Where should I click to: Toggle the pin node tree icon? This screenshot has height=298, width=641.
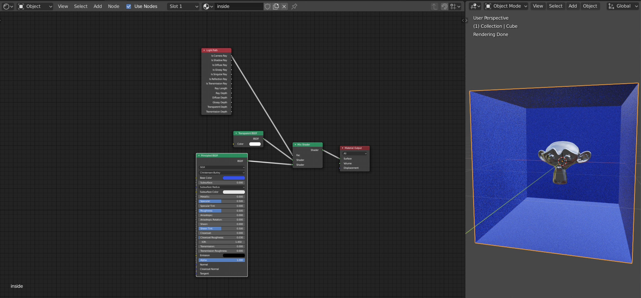(x=294, y=6)
